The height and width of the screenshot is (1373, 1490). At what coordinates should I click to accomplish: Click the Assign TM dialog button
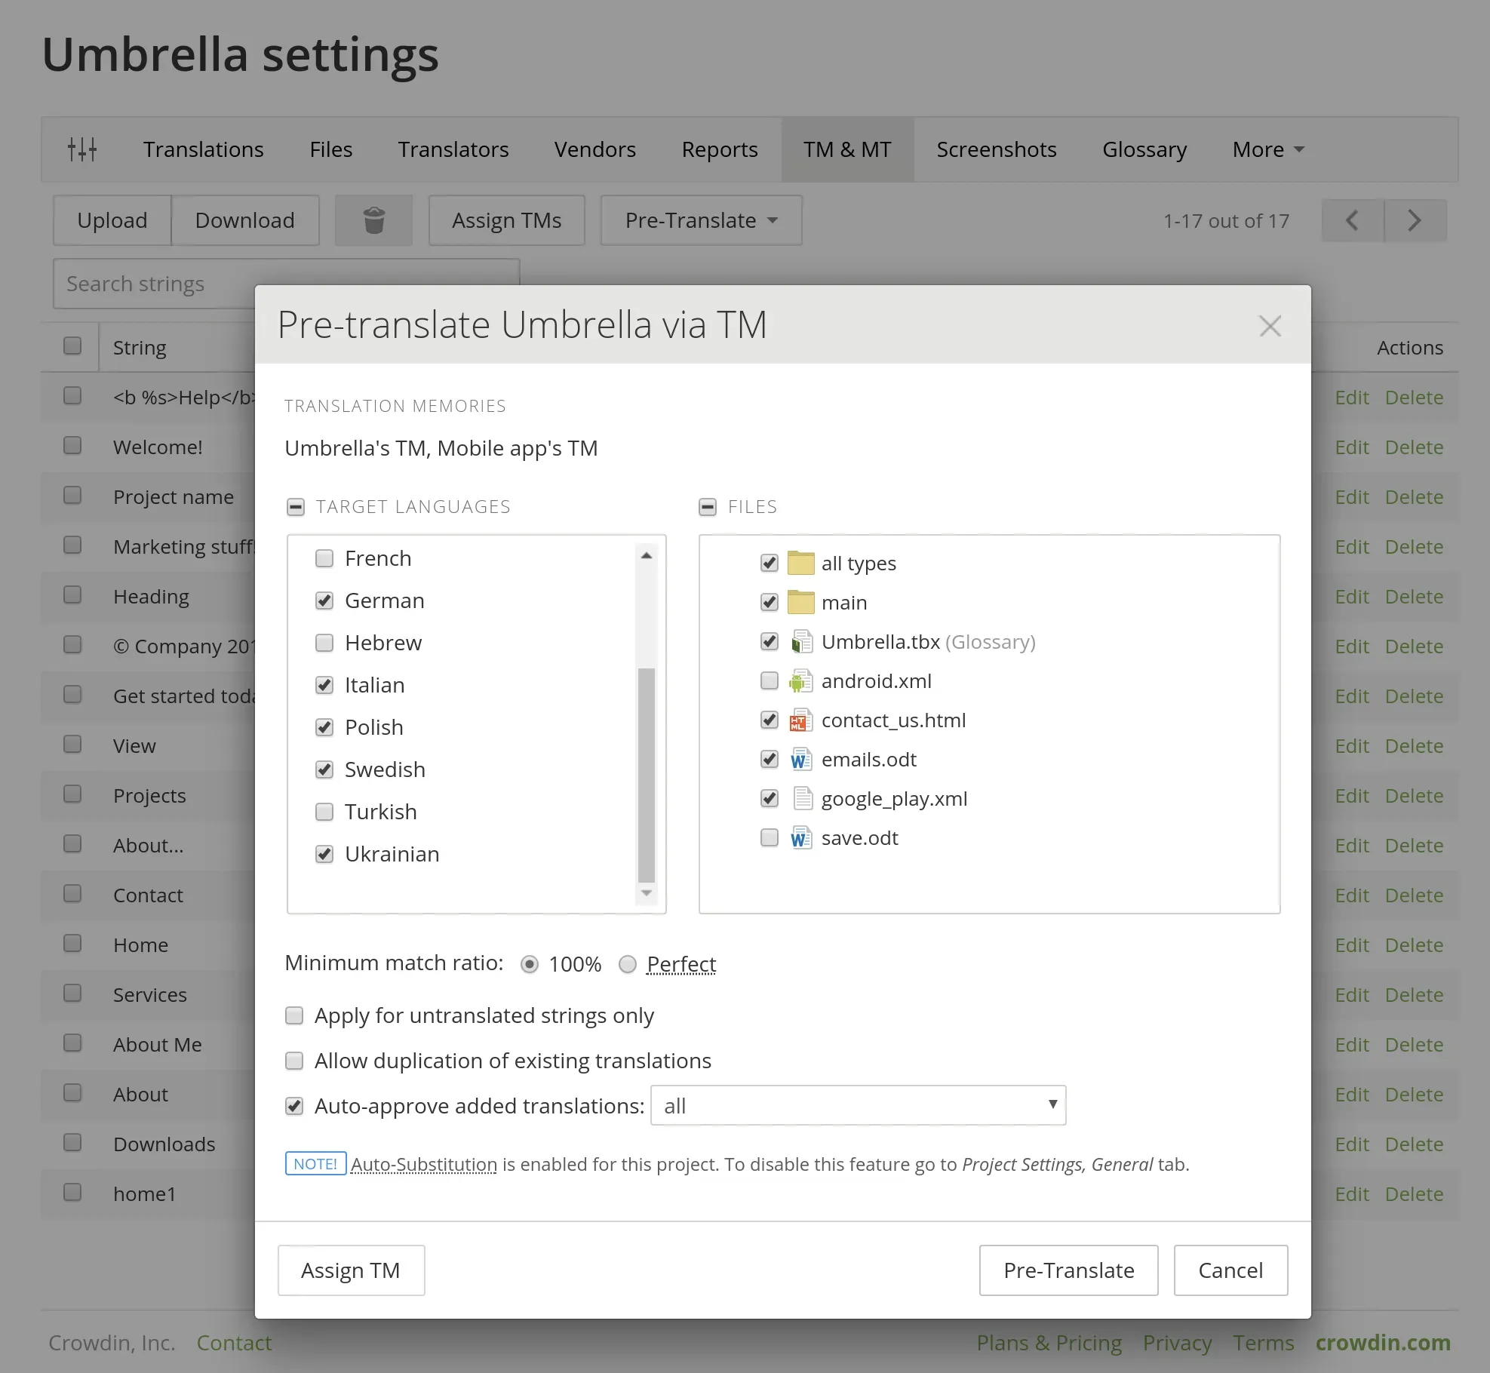point(351,1270)
